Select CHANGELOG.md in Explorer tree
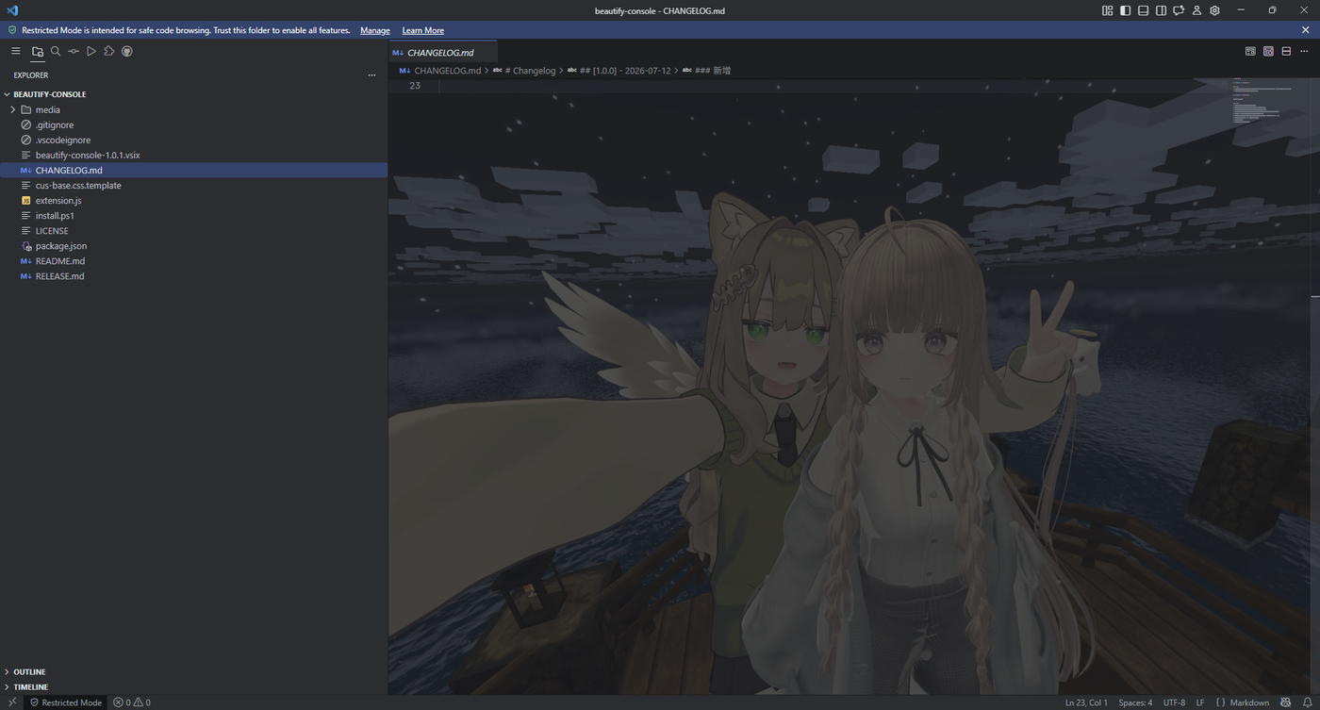 193,170
